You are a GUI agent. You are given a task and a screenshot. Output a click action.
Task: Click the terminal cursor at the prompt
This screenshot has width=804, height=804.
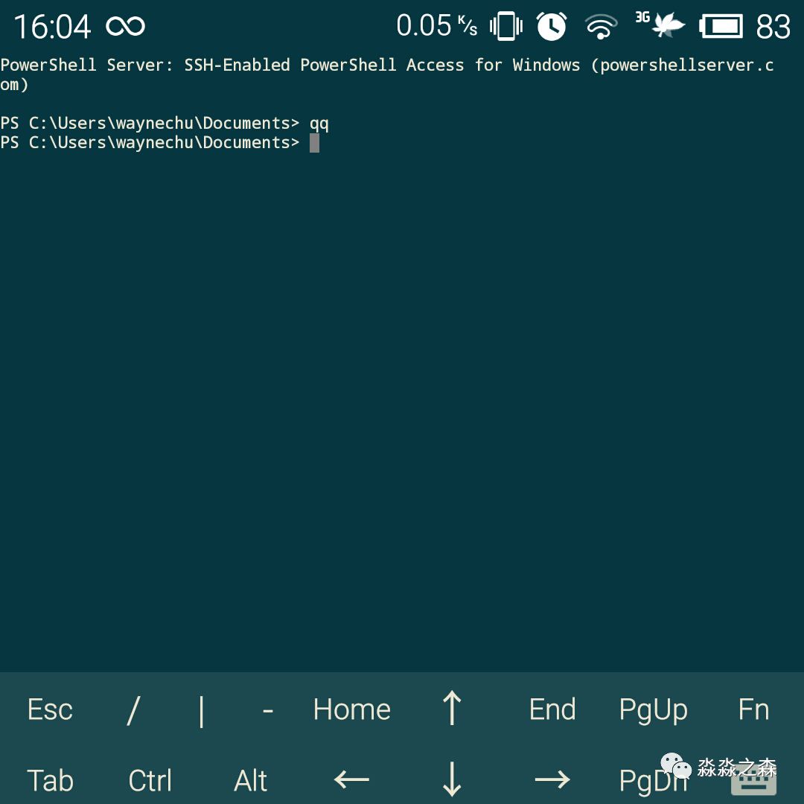click(x=314, y=142)
